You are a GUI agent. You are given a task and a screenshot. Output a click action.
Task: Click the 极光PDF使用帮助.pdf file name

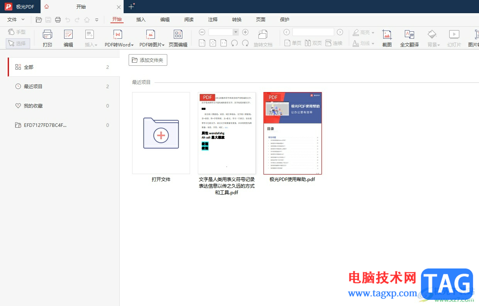[292, 179]
